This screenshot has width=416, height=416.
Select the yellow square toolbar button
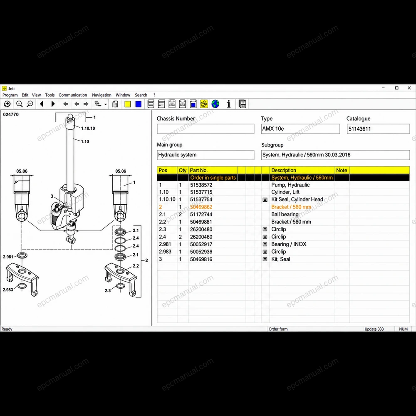tap(128, 104)
